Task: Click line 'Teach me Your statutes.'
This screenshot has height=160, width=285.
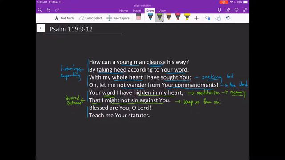Action: click(120, 116)
